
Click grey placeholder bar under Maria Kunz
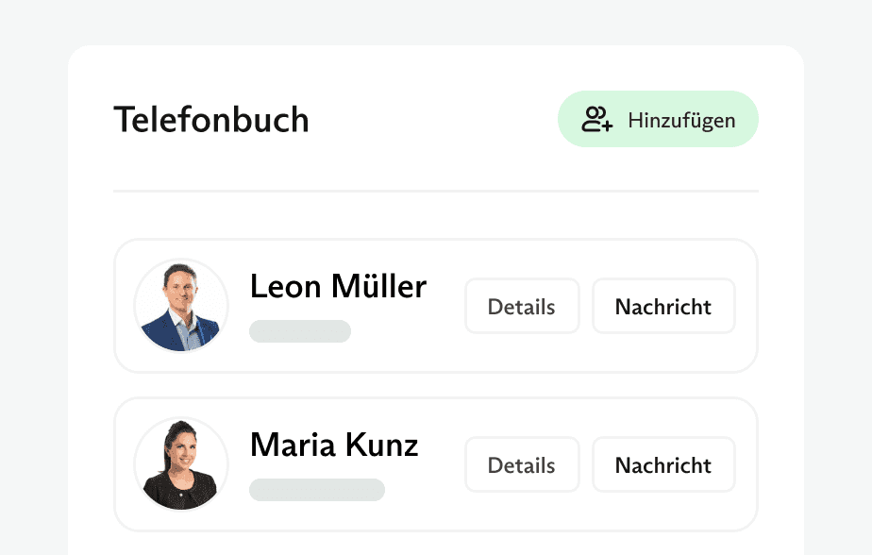[317, 490]
